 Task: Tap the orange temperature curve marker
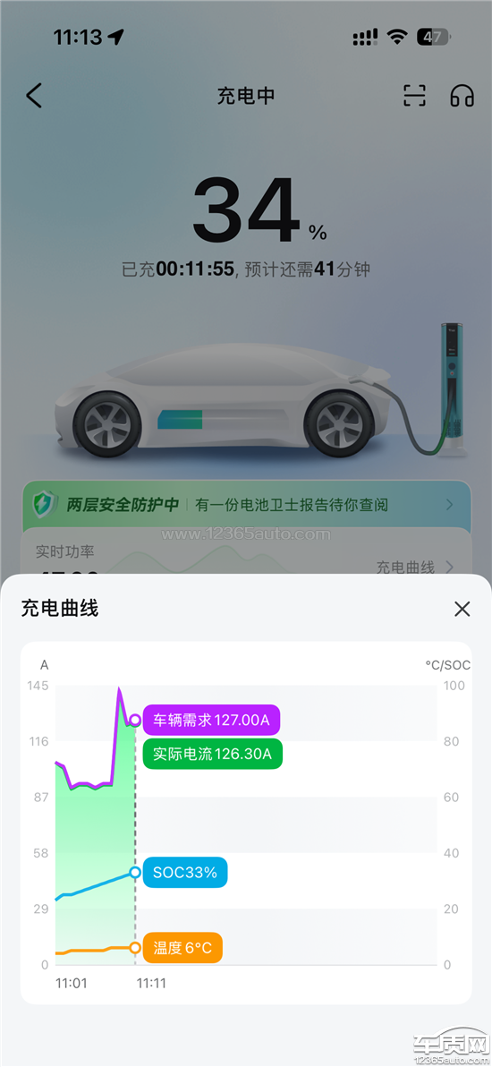(135, 948)
